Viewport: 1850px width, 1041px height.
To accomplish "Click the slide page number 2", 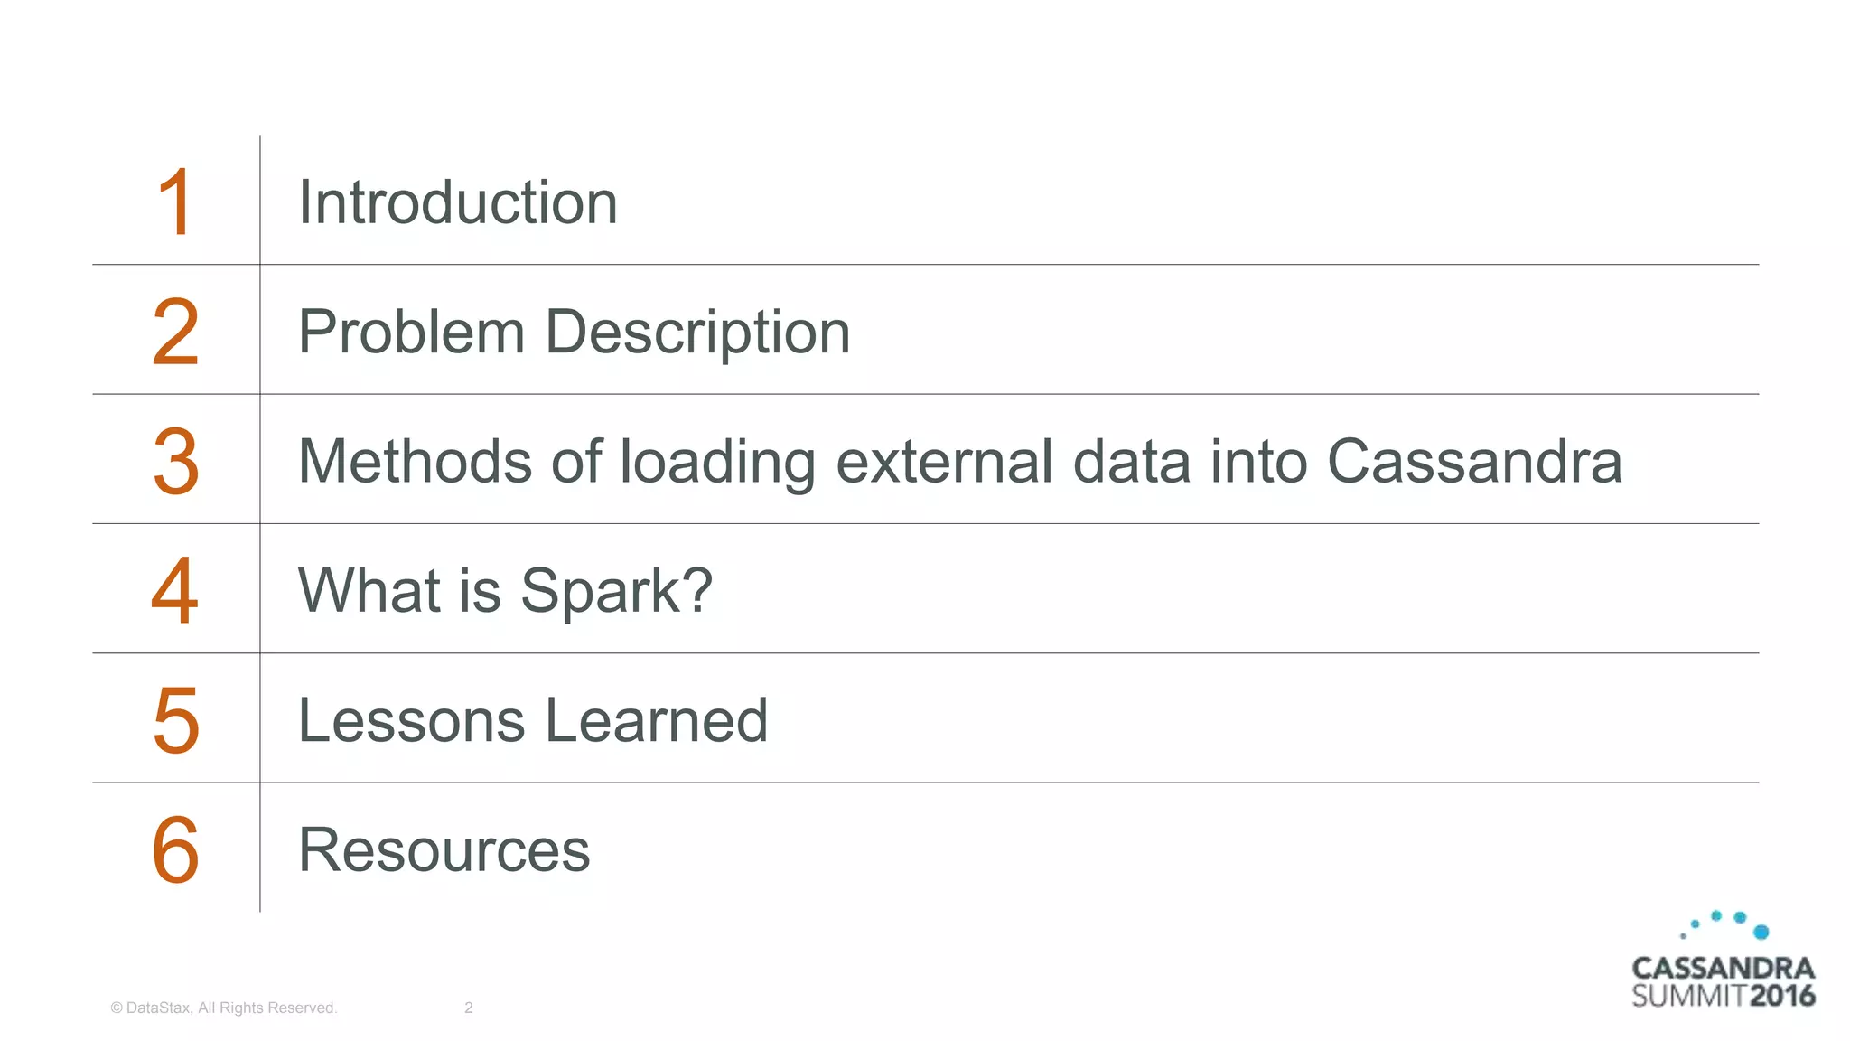I will click(468, 1008).
